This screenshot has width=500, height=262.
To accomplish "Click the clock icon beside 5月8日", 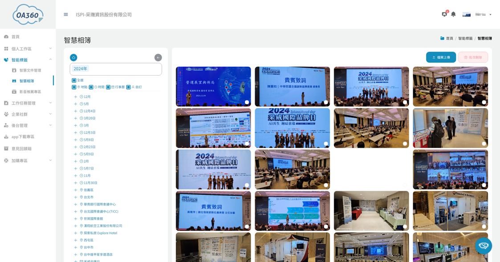I will point(81,140).
